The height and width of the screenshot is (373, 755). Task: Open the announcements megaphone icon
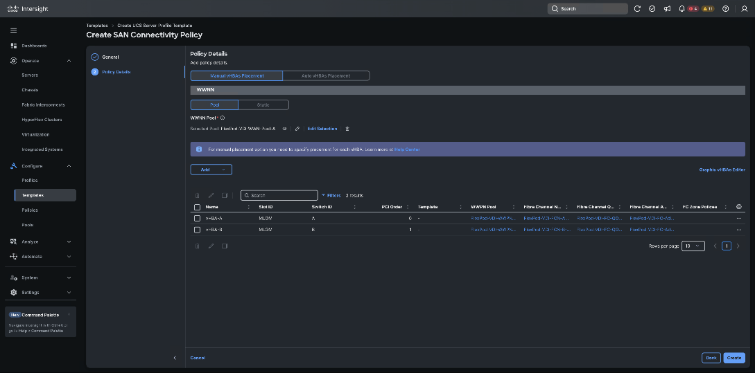tap(667, 9)
